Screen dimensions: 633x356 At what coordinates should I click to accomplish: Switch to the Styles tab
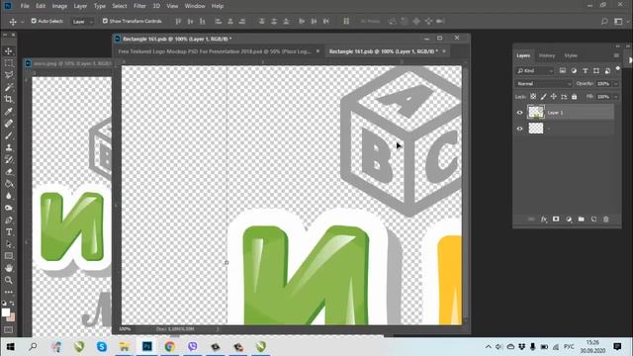[571, 55]
